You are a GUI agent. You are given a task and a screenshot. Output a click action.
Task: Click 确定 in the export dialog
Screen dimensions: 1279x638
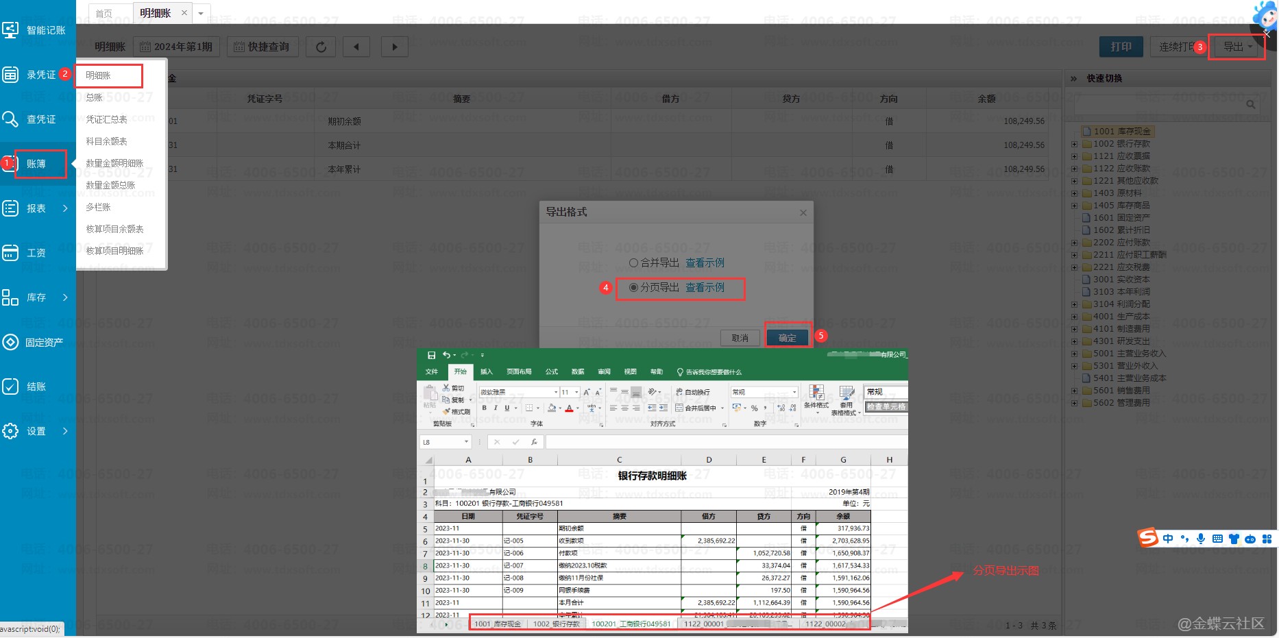tap(787, 338)
